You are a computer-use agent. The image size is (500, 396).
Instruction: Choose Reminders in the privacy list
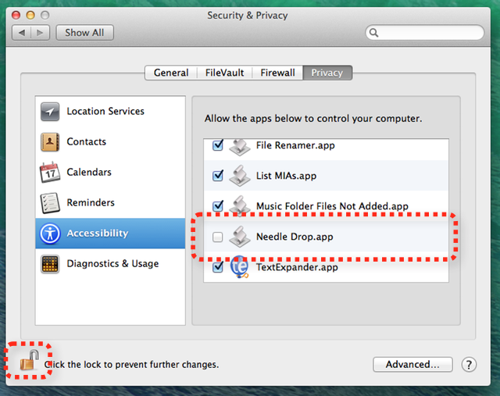pyautogui.click(x=110, y=203)
